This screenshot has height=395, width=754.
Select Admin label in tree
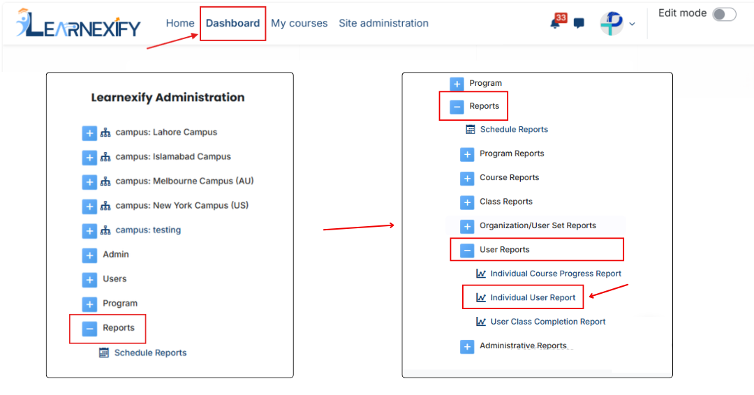[116, 254]
